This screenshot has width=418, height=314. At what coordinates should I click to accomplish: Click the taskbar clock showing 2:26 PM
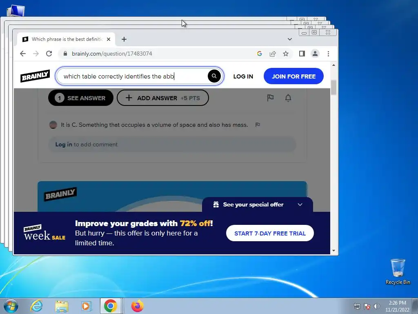pyautogui.click(x=397, y=306)
